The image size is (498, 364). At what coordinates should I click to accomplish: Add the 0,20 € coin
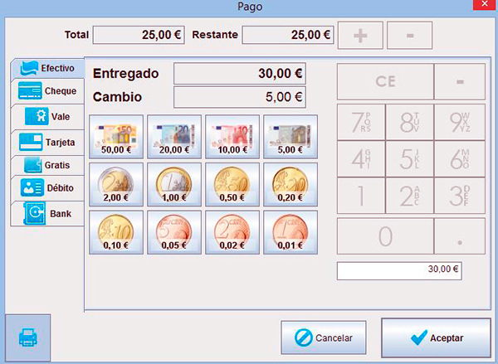[x=290, y=184]
